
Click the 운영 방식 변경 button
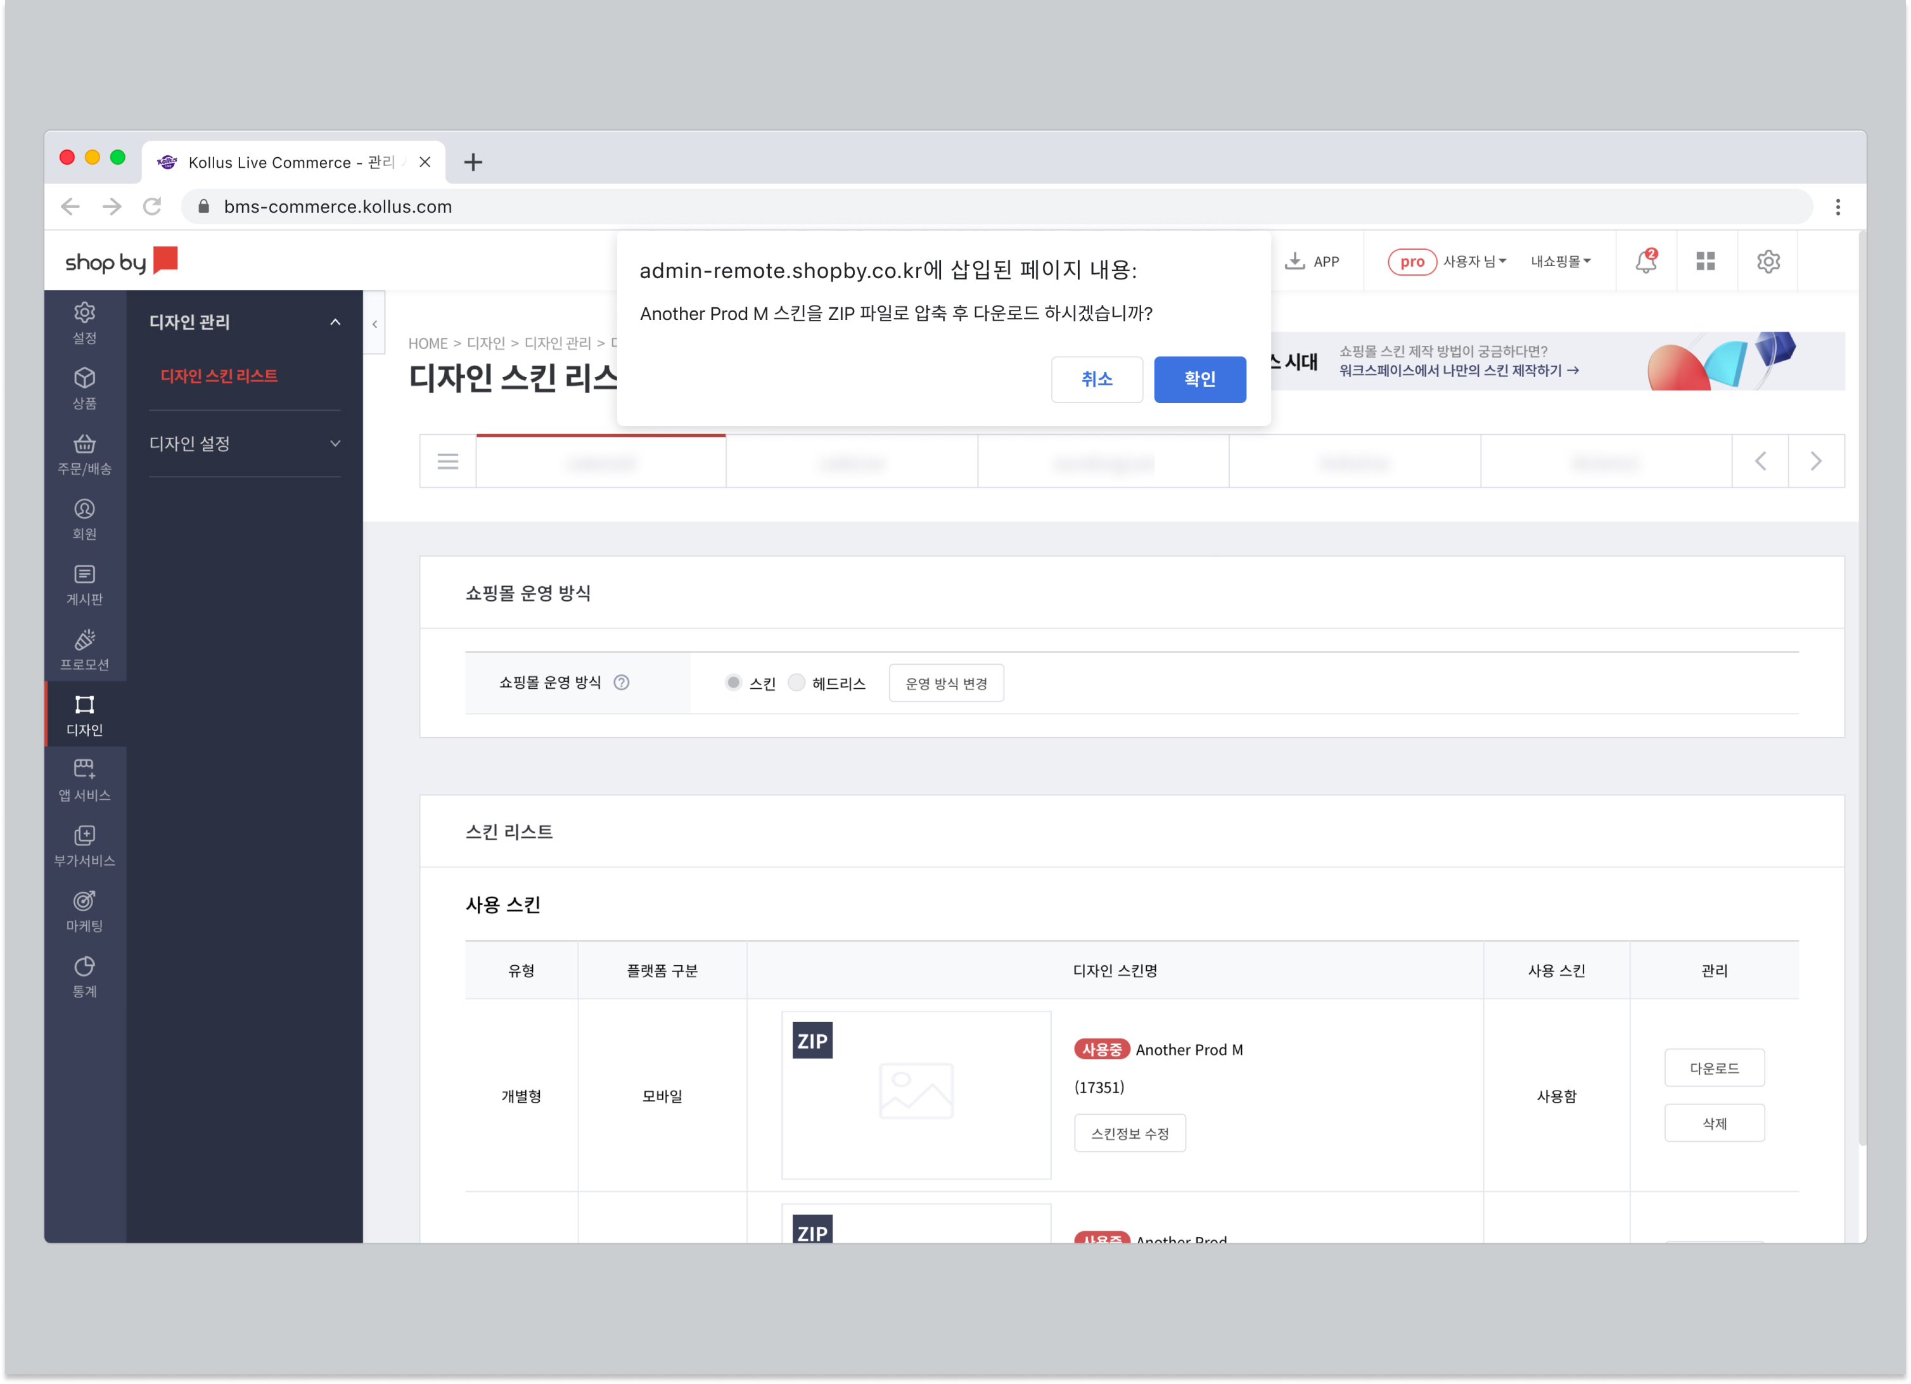click(x=946, y=684)
